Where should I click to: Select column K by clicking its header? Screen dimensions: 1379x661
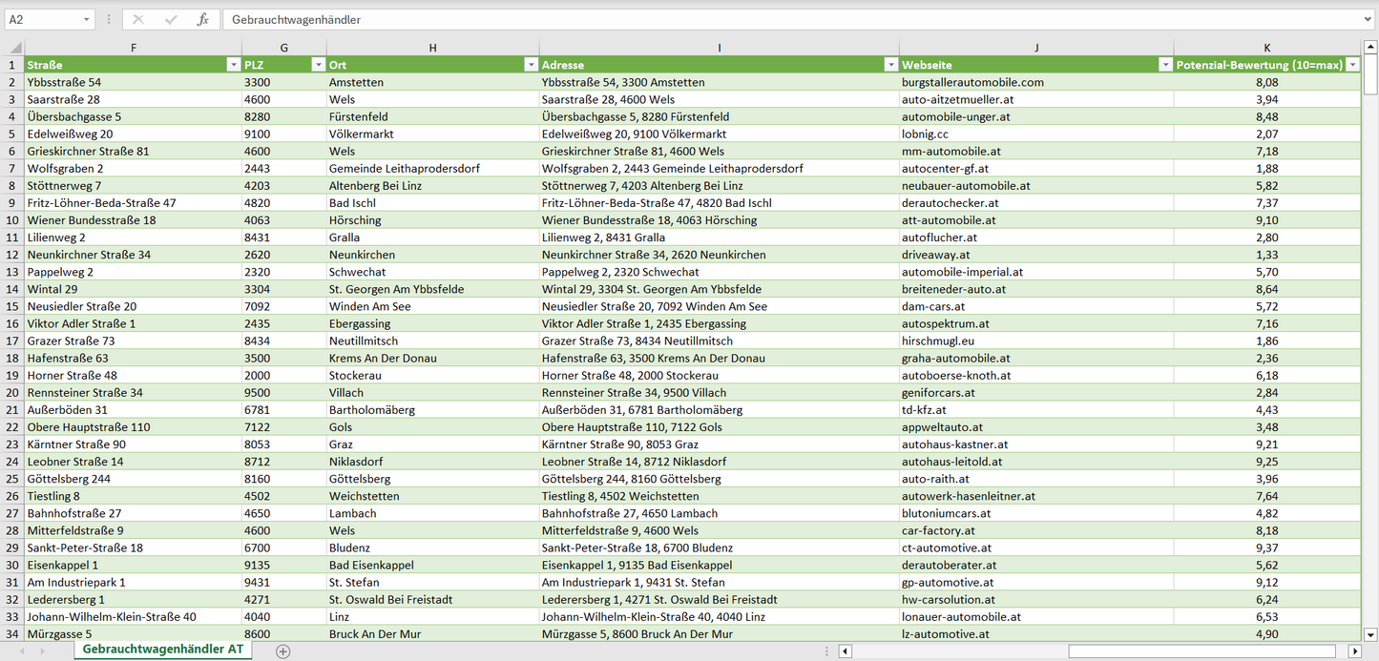(1266, 47)
